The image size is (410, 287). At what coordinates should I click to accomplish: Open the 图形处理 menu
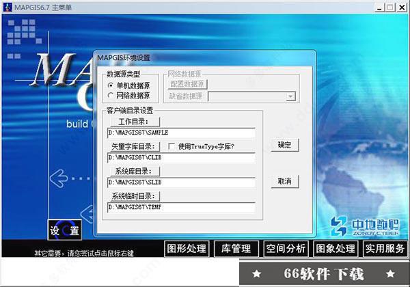click(187, 248)
